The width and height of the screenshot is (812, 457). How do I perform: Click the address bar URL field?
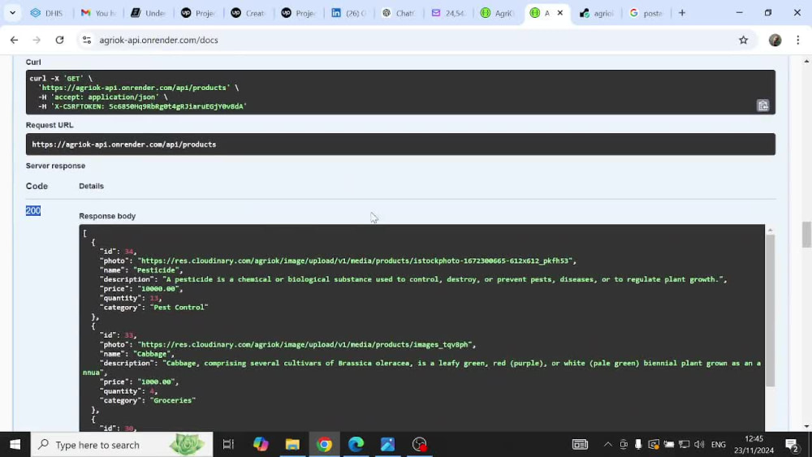click(x=414, y=40)
